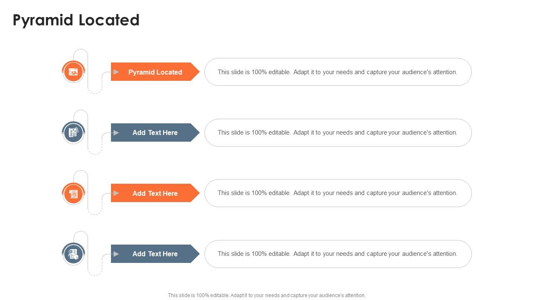Viewport: 534px width, 300px height.
Task: Select the Pyramid Located slide title
Action: coord(76,20)
